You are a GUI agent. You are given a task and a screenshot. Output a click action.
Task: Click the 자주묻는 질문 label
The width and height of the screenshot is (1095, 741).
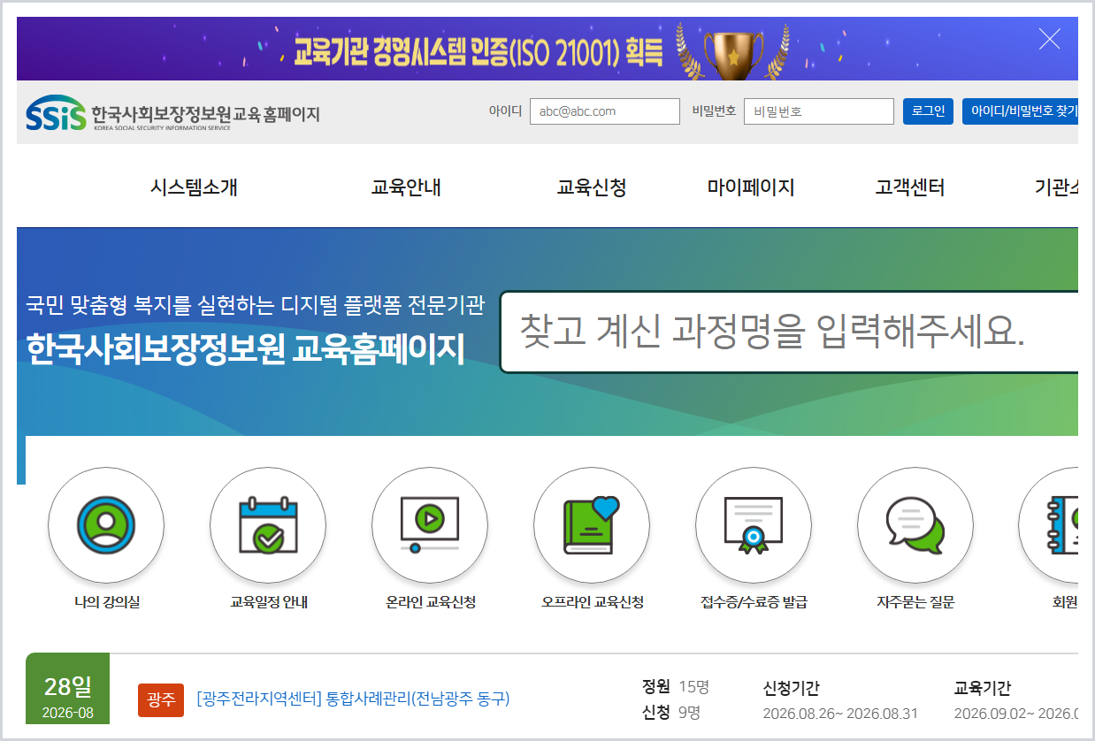pos(915,603)
